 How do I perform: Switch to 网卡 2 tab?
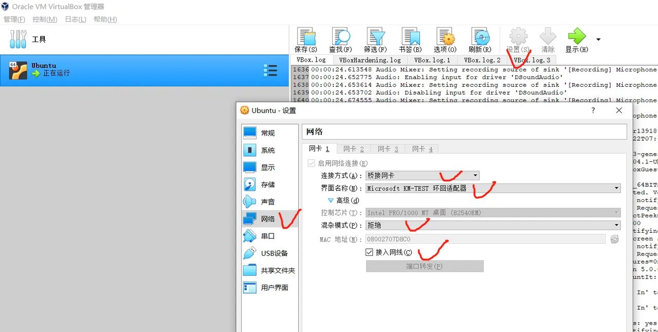353,149
